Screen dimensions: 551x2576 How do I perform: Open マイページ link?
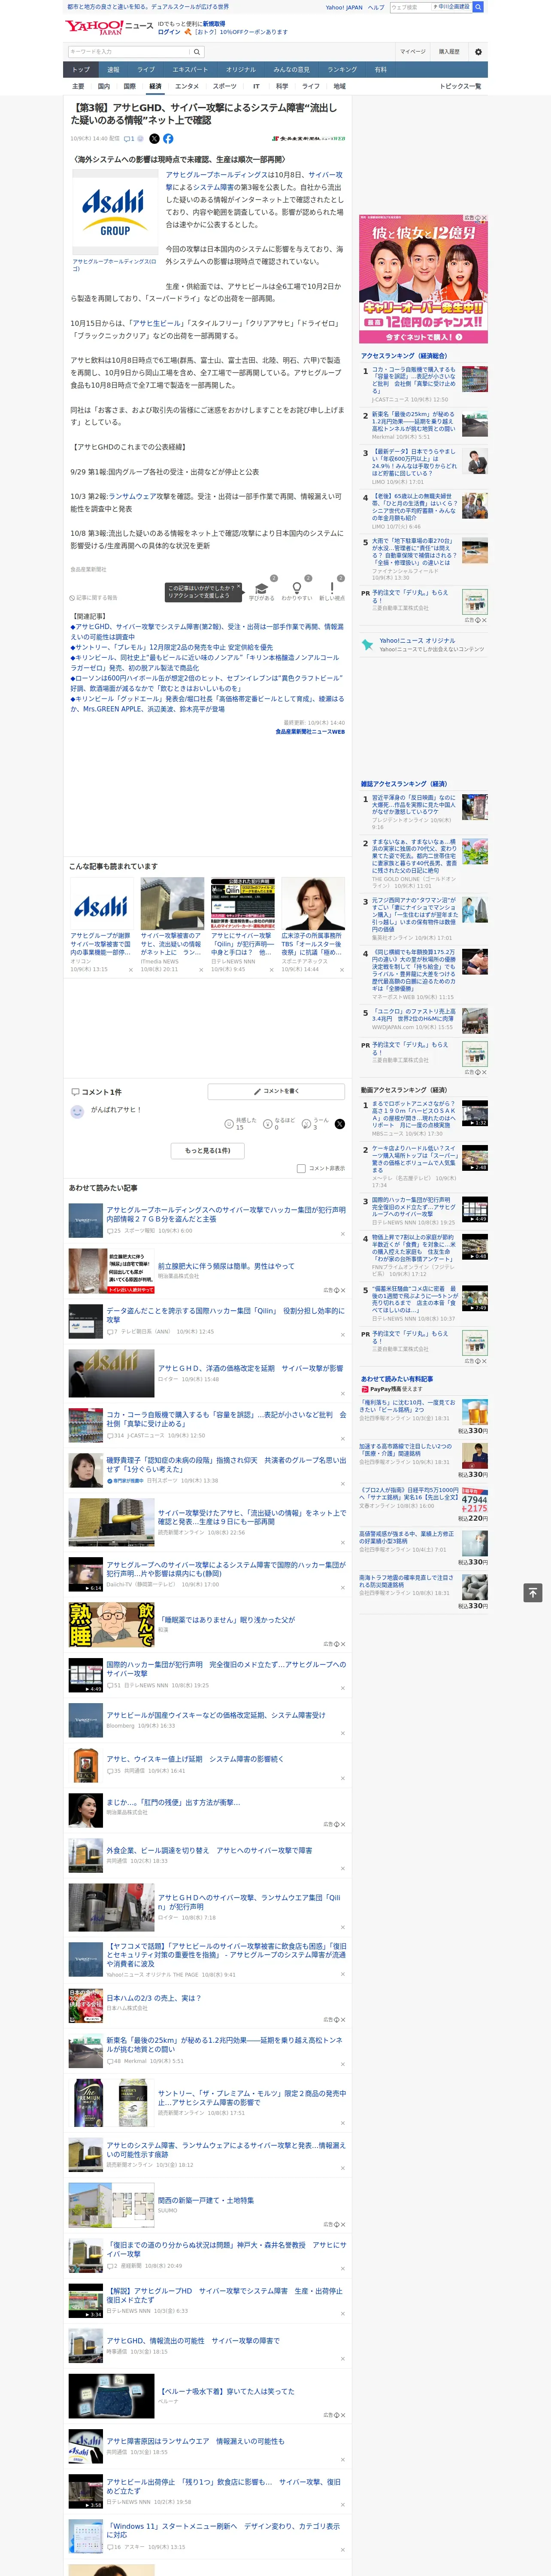pos(412,51)
